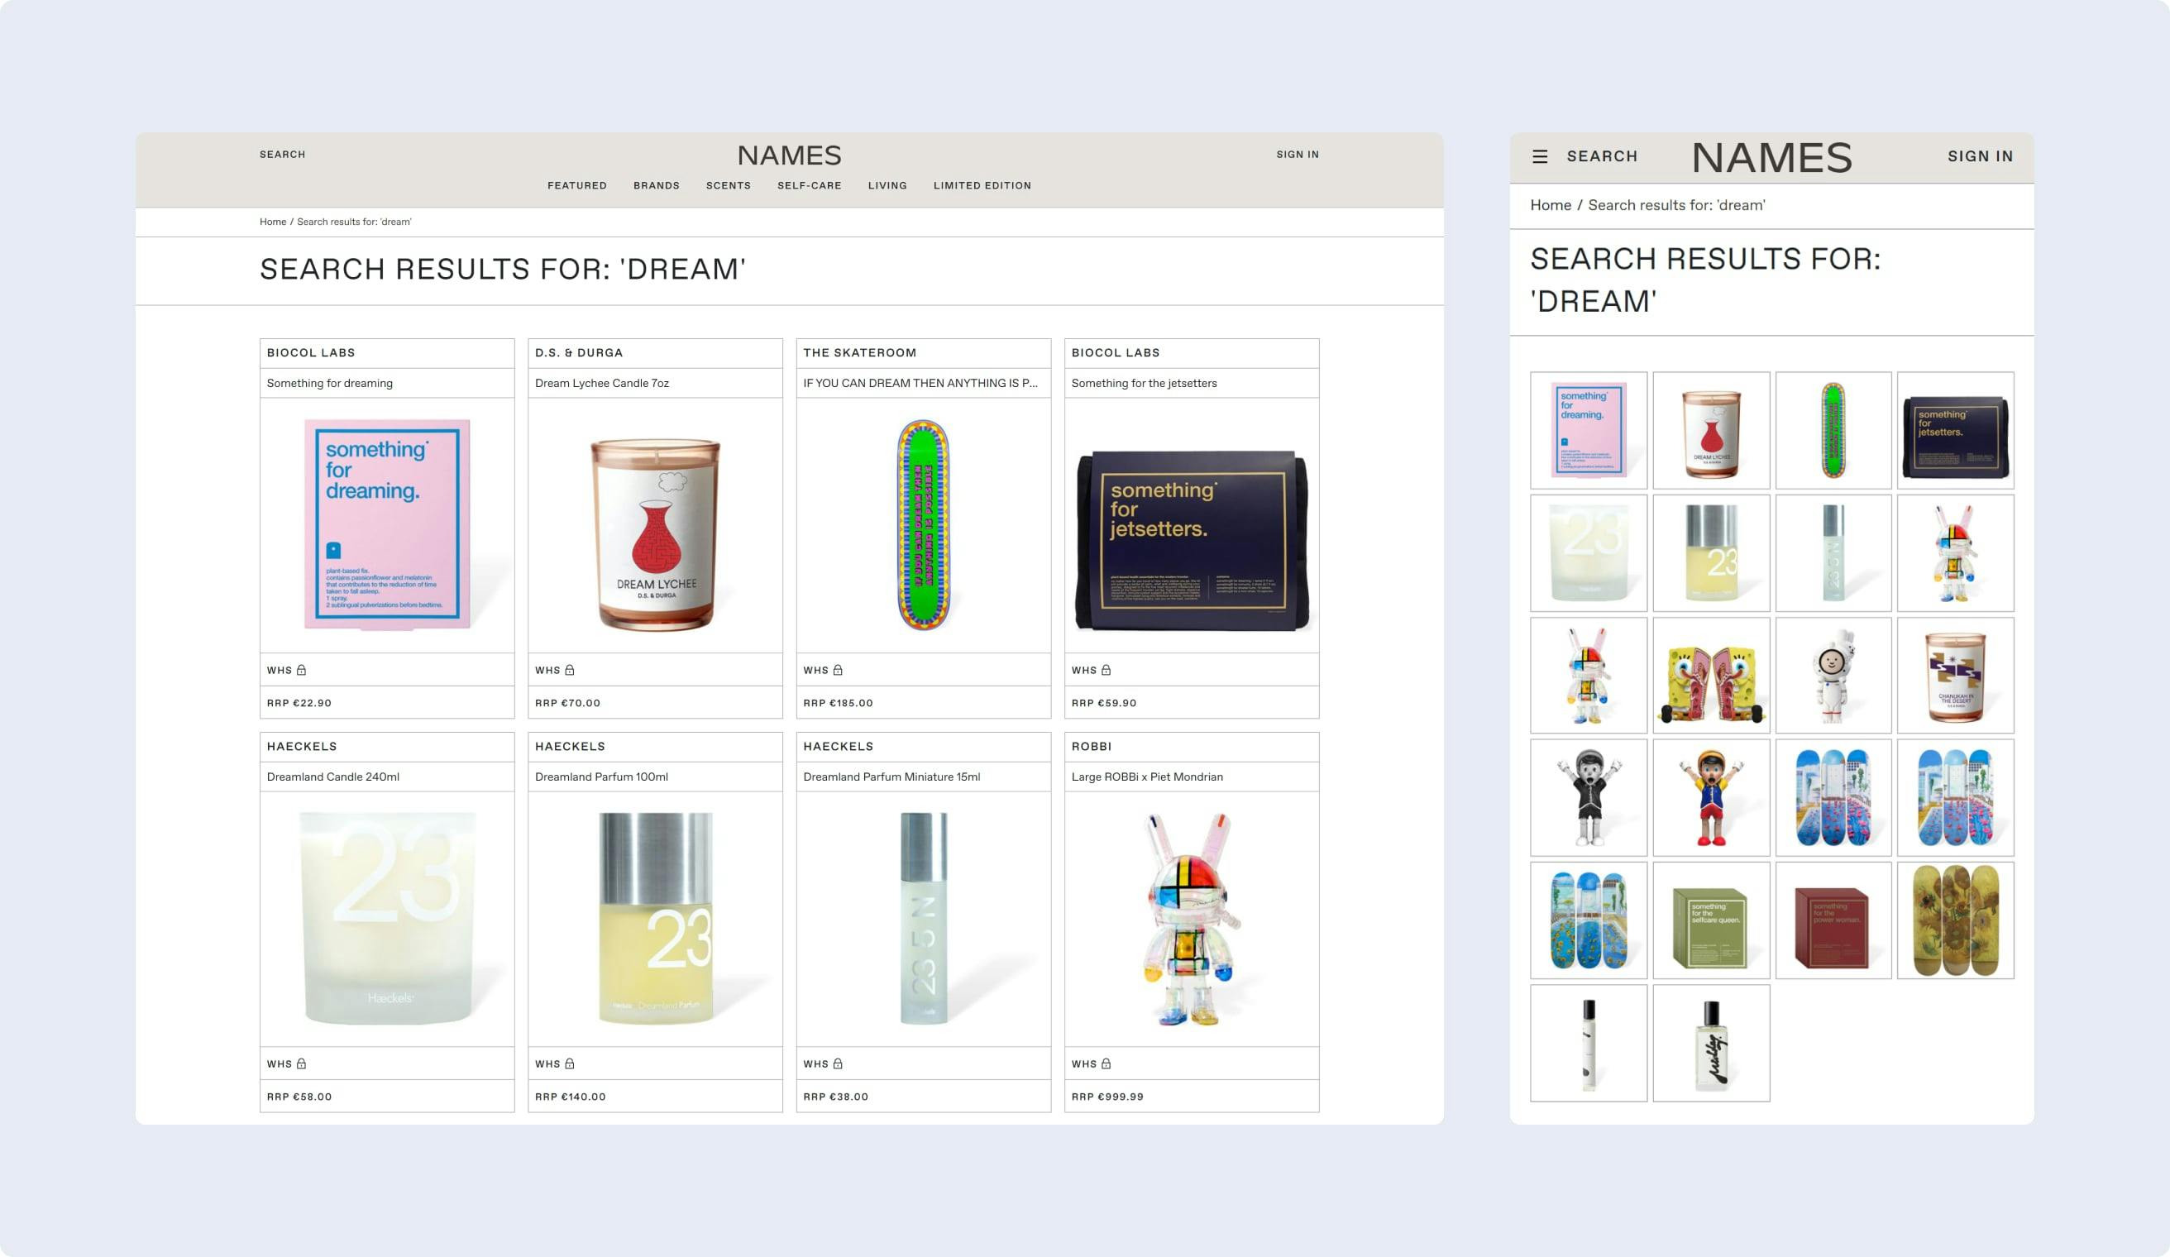Click Sign In in the mobile header
The image size is (2170, 1257).
[x=1980, y=156]
